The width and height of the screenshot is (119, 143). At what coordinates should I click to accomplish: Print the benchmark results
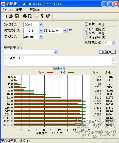[25, 16]
